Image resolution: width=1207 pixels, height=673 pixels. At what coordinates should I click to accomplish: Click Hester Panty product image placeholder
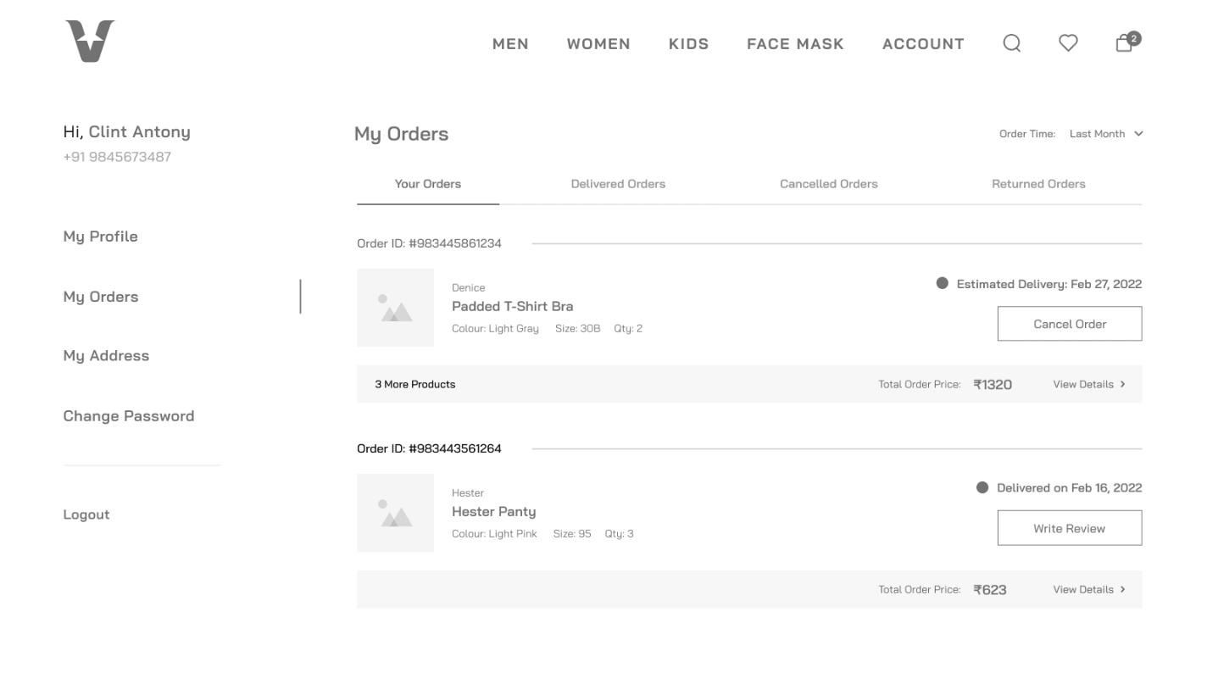tap(395, 513)
